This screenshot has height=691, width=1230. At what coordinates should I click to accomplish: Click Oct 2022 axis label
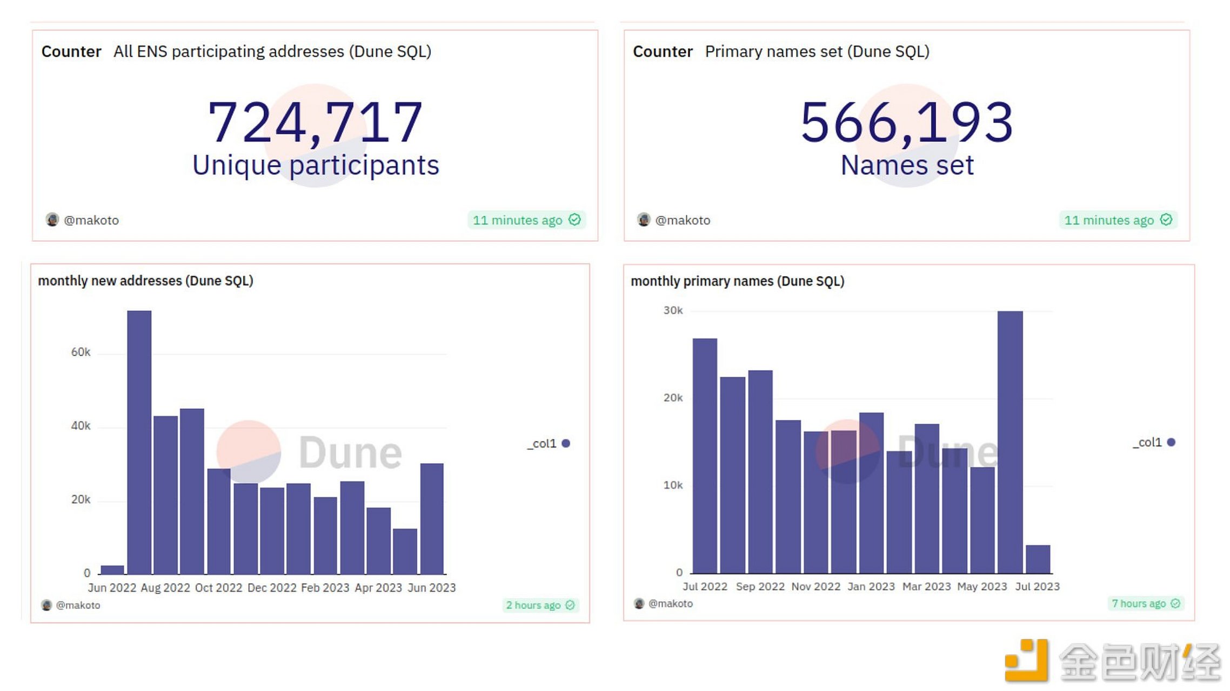(x=218, y=588)
